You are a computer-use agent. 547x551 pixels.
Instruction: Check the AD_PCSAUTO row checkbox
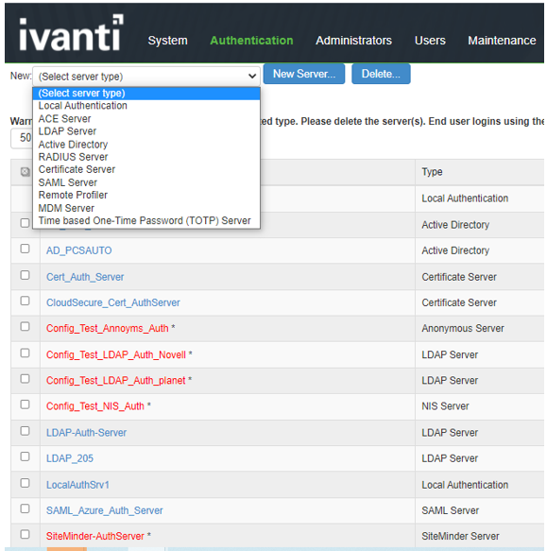25,249
